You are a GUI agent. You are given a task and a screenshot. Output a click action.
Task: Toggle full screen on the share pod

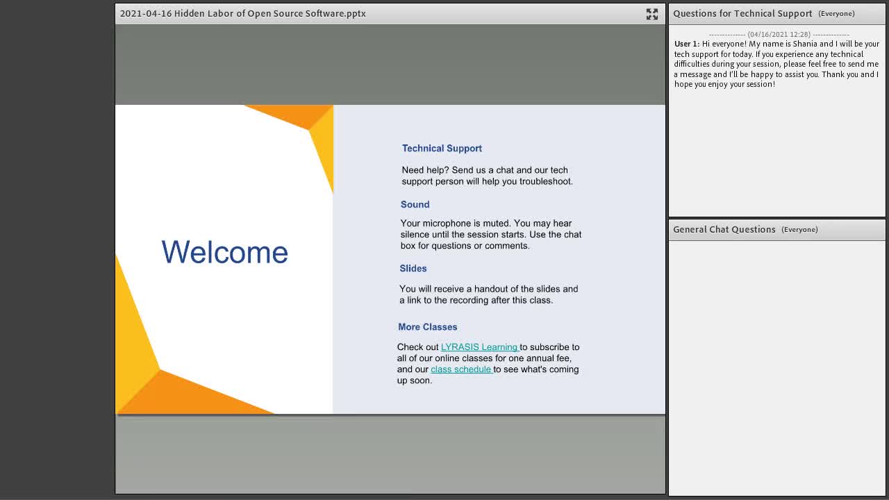(x=651, y=14)
